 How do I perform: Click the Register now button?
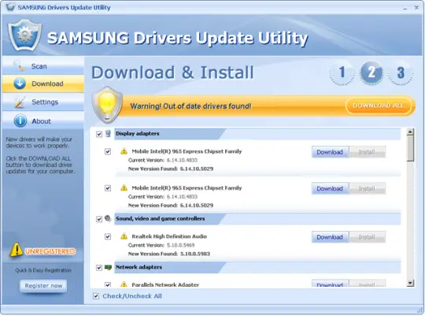pos(43,285)
